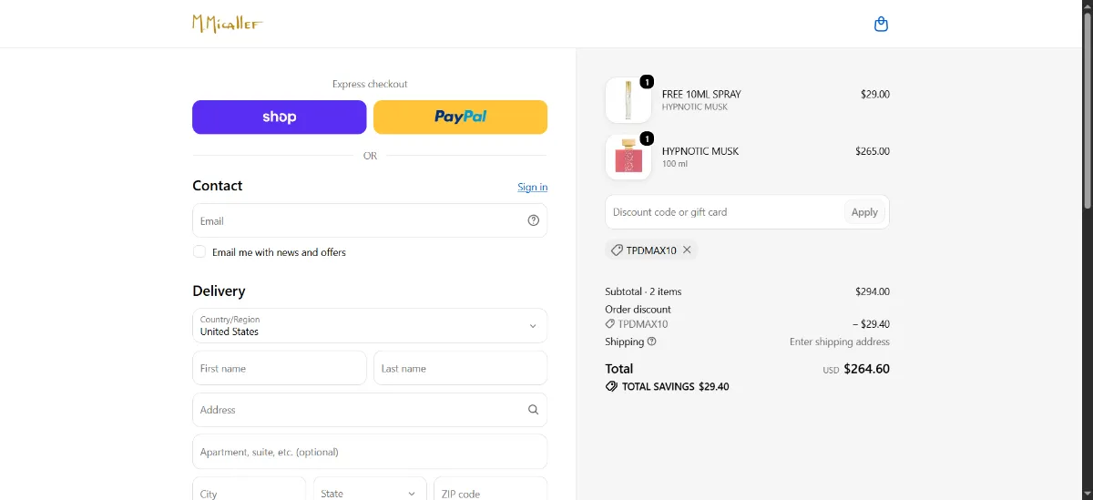Click the Free 10ml Spray product thumbnail
The height and width of the screenshot is (500, 1093).
click(628, 100)
